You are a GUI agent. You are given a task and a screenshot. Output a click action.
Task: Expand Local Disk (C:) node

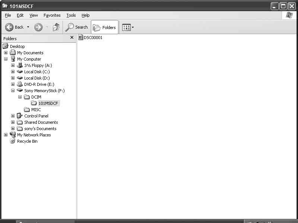tap(13, 71)
